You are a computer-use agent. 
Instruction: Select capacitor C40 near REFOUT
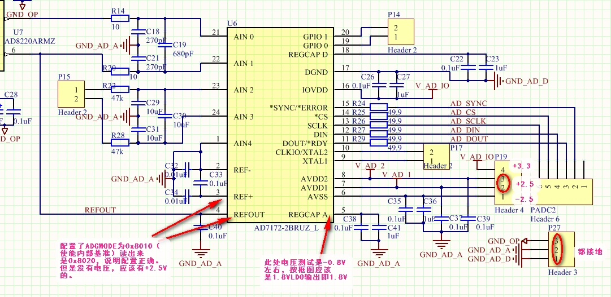(x=201, y=227)
